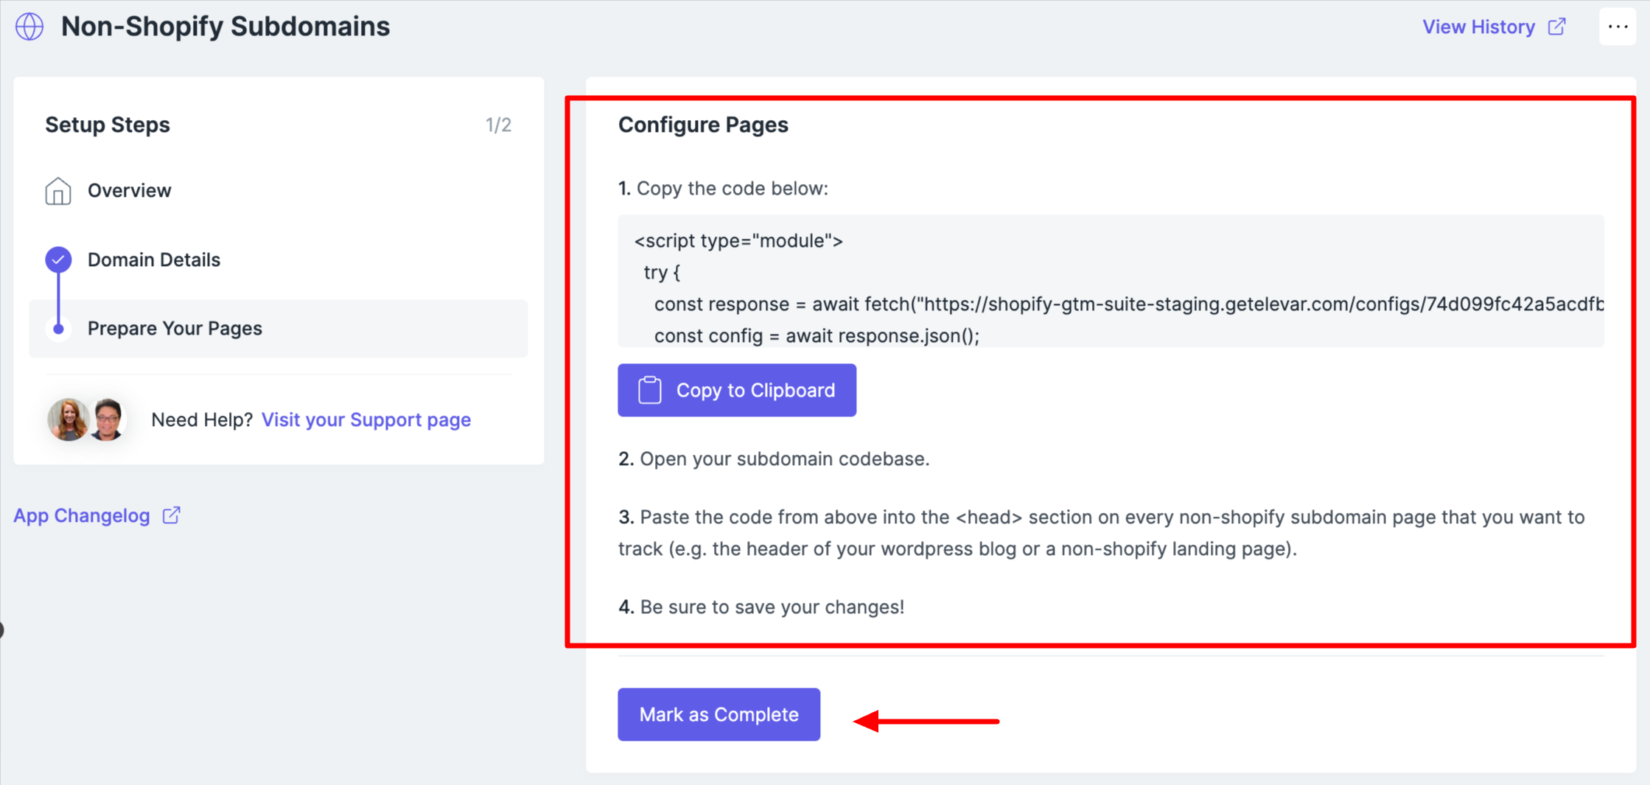Click the 'Configure Pages' heading
This screenshot has height=785, width=1650.
pyautogui.click(x=703, y=125)
